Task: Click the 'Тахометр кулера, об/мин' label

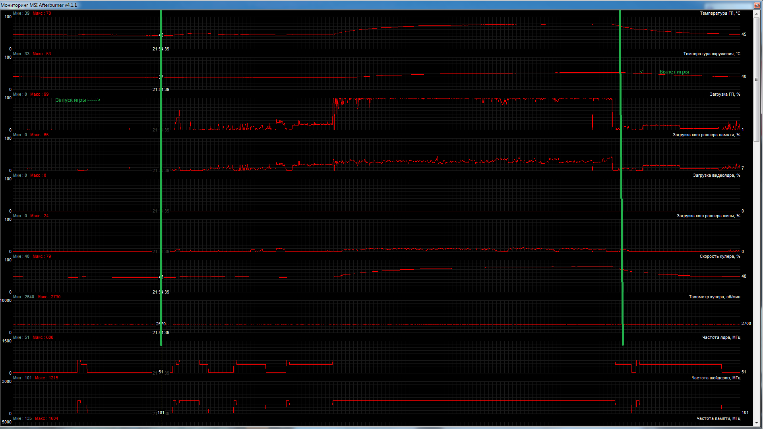Action: [x=715, y=297]
